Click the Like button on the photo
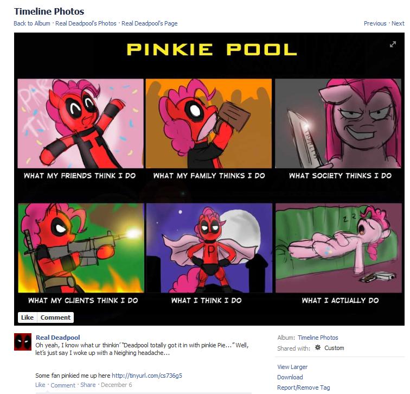The image size is (410, 394). 28,317
